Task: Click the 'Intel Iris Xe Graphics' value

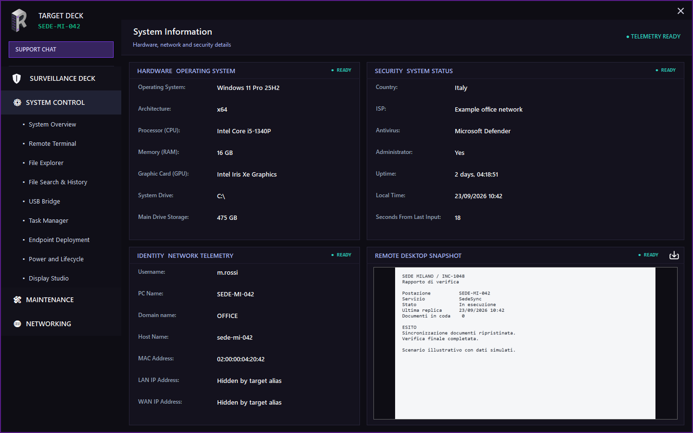Action: point(247,174)
